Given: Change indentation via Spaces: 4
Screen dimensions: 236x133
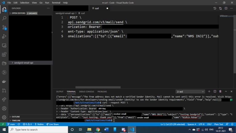Looking at the screenshot, I should (192, 124).
